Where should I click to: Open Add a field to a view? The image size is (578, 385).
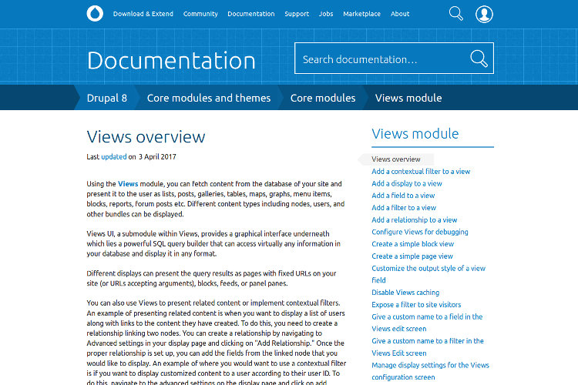click(x=403, y=196)
